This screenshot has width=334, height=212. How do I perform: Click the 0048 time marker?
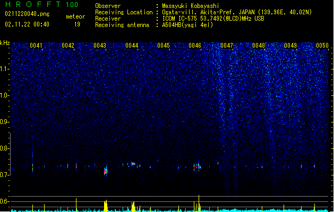pyautogui.click(x=259, y=46)
